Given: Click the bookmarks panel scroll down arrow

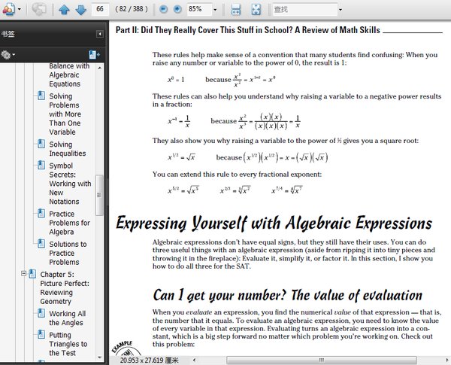Looking at the screenshot, I should coord(99,357).
